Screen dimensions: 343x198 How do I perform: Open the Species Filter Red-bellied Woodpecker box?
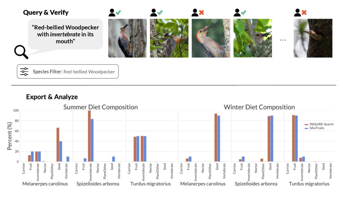click(x=68, y=72)
